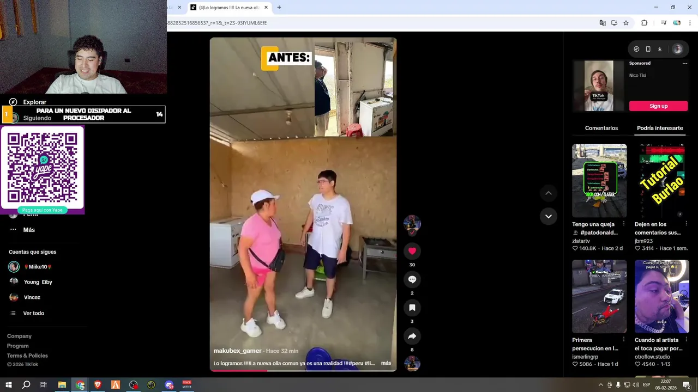
Task: Open the Windows Start menu
Action: pos(9,385)
